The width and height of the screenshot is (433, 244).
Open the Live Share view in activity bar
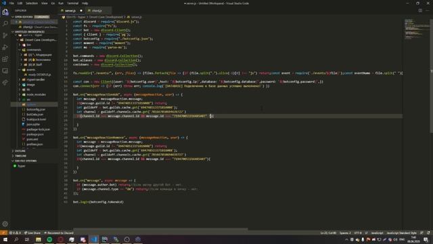coord(5,83)
